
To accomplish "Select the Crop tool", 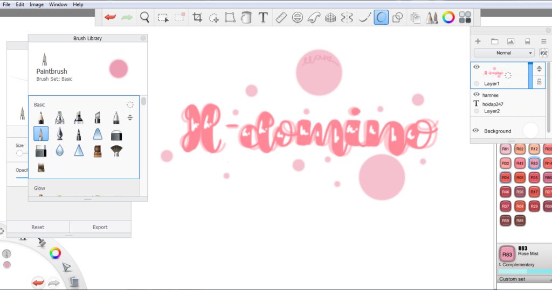I will [197, 17].
